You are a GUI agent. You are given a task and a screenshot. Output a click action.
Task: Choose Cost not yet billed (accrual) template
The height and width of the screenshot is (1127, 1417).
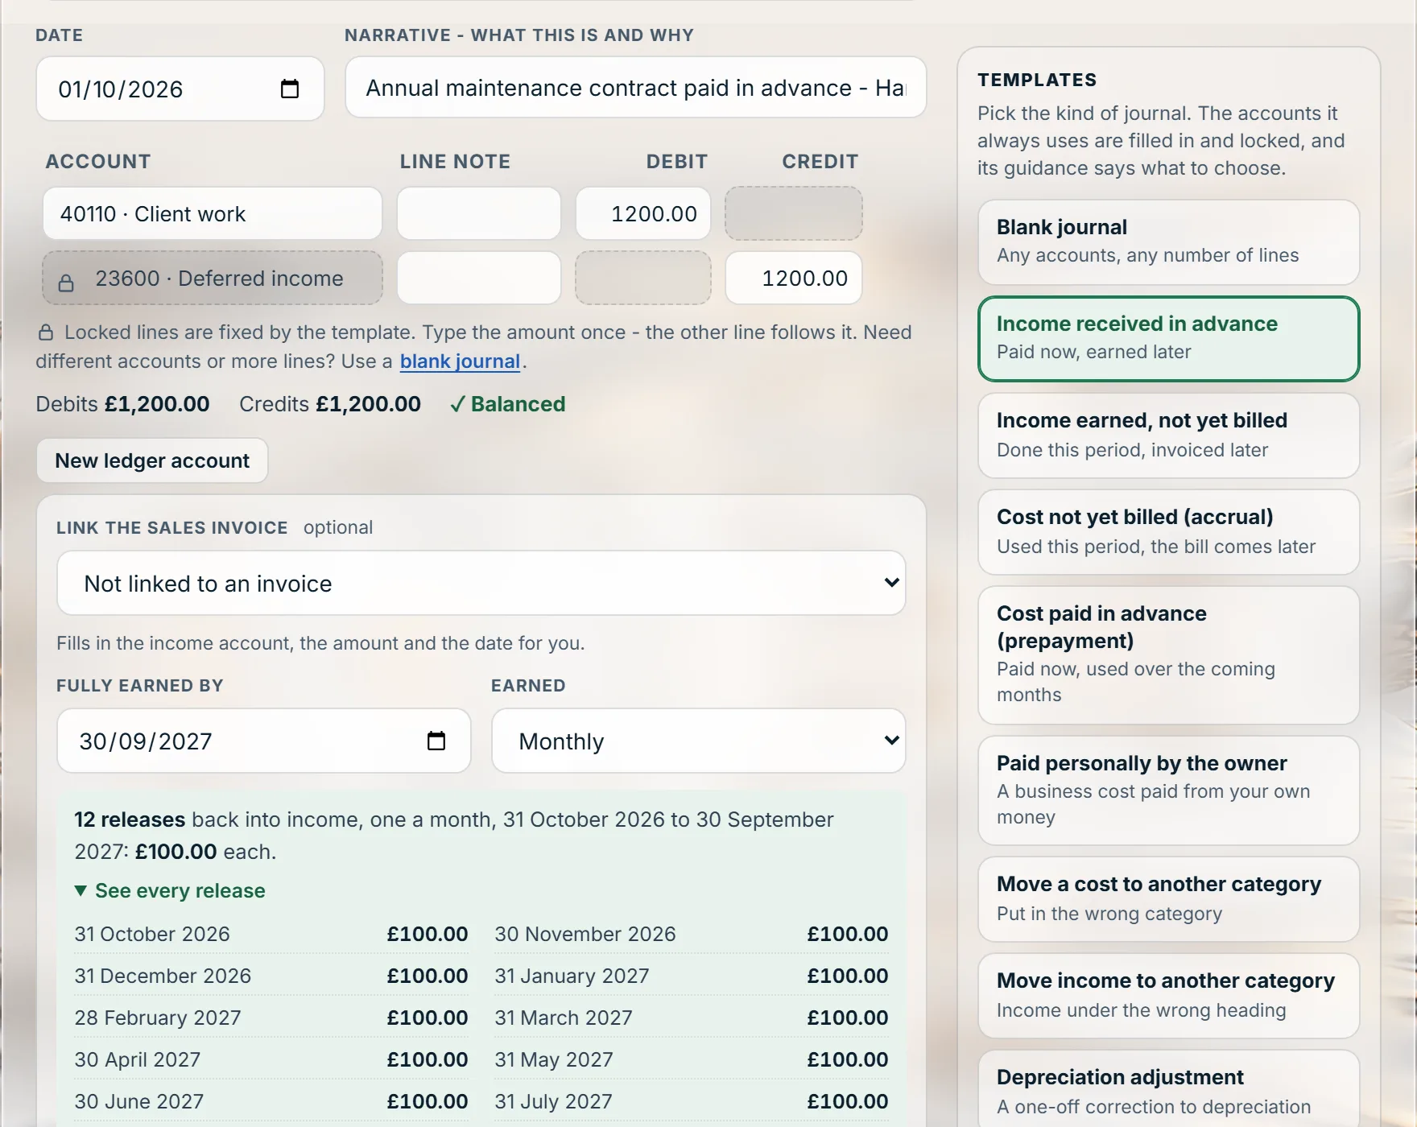(x=1168, y=532)
